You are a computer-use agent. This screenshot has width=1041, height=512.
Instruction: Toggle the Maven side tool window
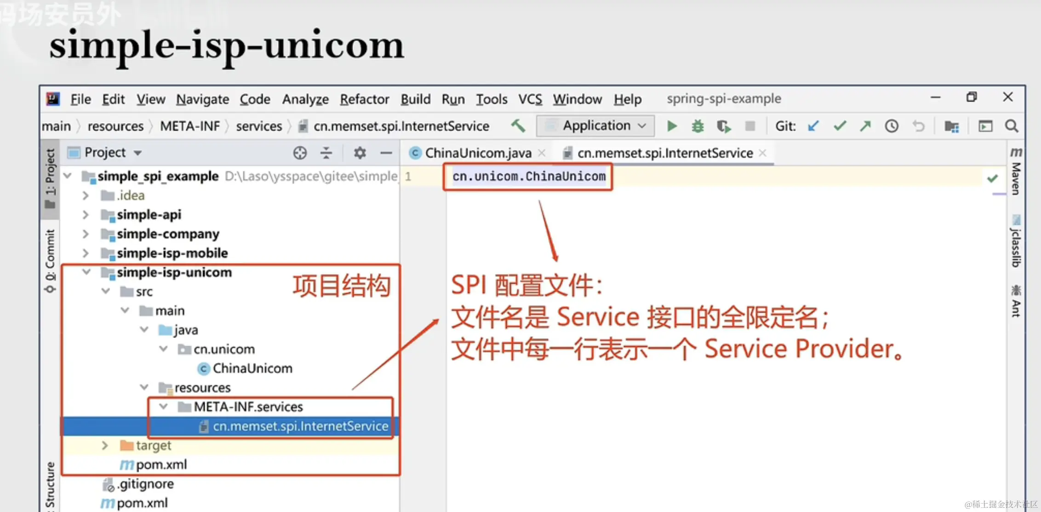click(1016, 172)
